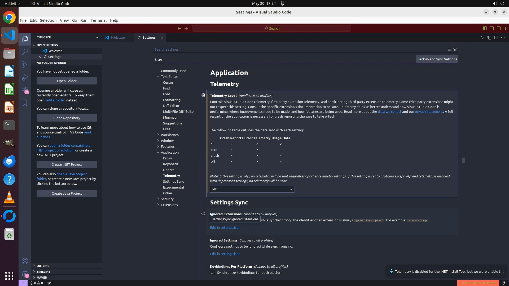Toggle the panel layout button

pyautogui.click(x=492, y=28)
